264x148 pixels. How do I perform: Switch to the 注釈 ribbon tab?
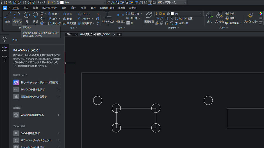[x=35, y=8]
